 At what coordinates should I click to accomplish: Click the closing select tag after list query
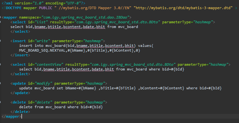pos(20,31)
